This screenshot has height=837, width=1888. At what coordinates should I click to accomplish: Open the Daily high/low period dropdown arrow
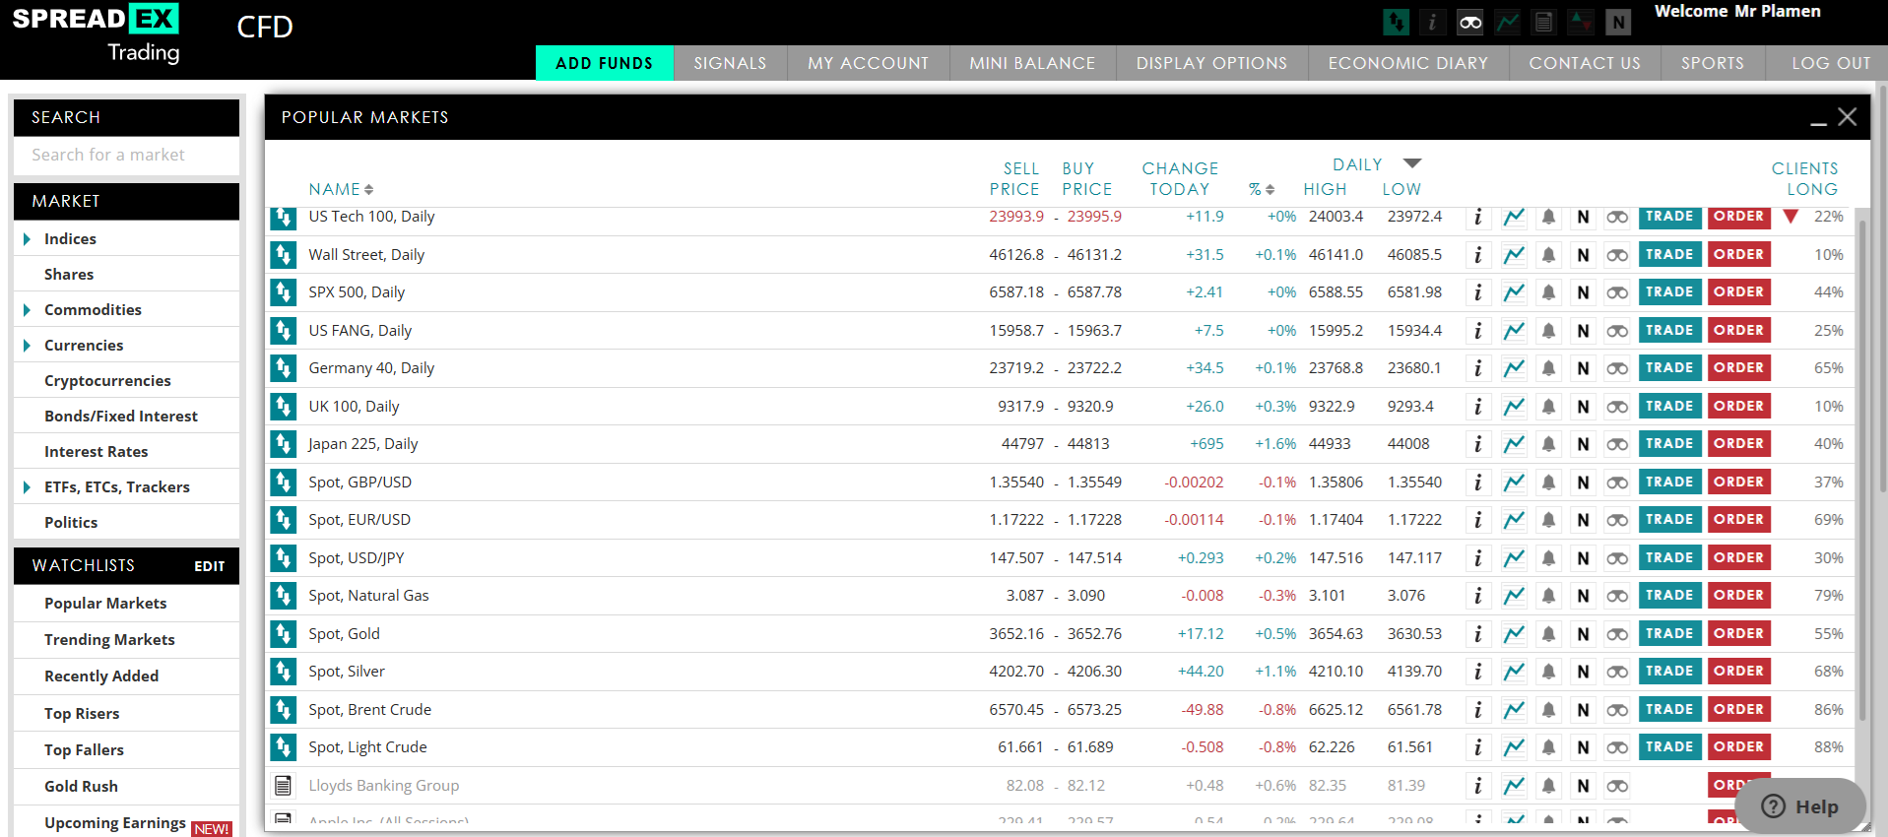click(1412, 163)
